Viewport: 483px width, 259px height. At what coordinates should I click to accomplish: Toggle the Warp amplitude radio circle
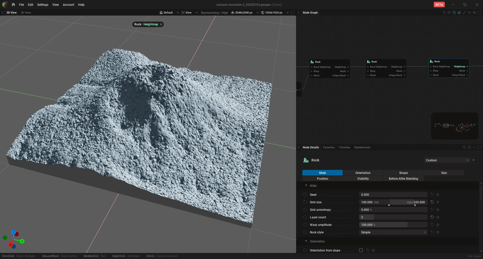coord(305,225)
